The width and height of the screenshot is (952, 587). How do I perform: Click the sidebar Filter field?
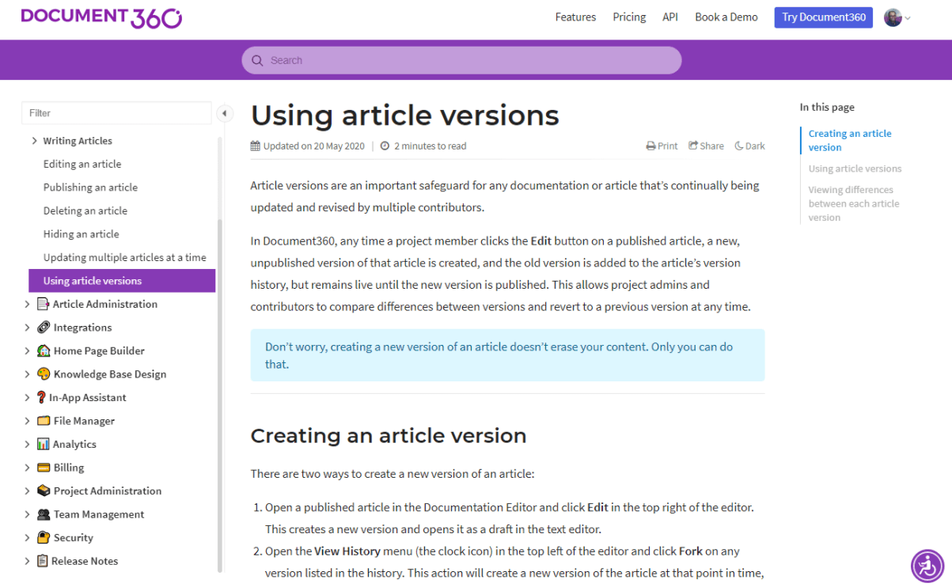click(x=116, y=113)
